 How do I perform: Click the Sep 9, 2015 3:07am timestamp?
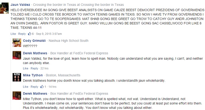pos(49,34)
